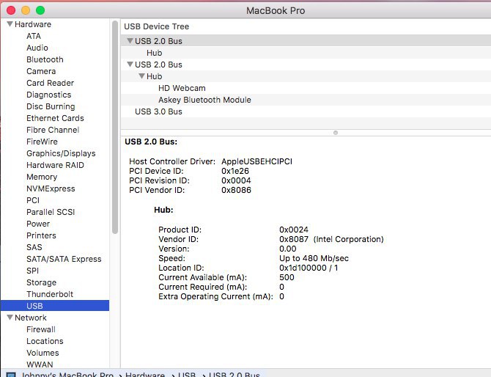The height and width of the screenshot is (377, 491).
Task: Click Johnny's MacBook Pro breadcrumb
Action: pyautogui.click(x=67, y=374)
